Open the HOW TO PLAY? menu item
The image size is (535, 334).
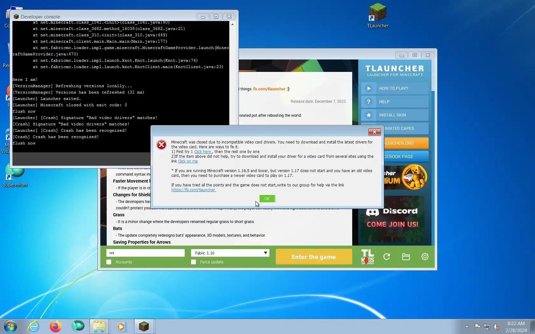coord(395,88)
